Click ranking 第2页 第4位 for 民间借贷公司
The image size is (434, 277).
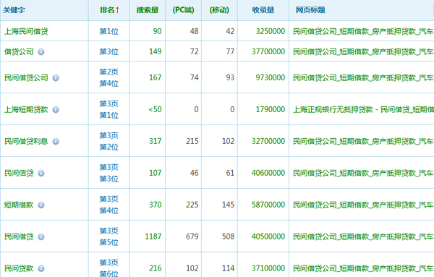[109, 78]
